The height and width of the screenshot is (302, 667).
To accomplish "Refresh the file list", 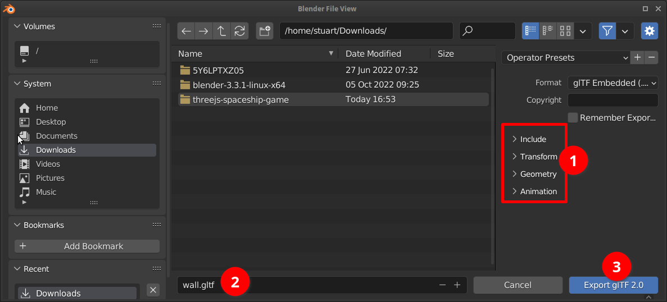I will pyautogui.click(x=239, y=31).
